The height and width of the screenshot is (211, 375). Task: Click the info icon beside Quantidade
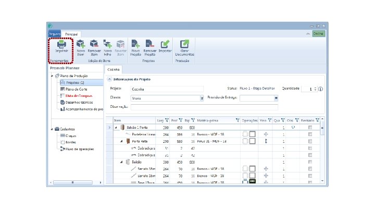320,89
